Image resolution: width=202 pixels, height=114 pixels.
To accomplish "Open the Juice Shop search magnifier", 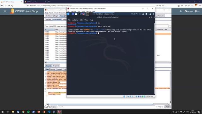I will coord(181,11).
